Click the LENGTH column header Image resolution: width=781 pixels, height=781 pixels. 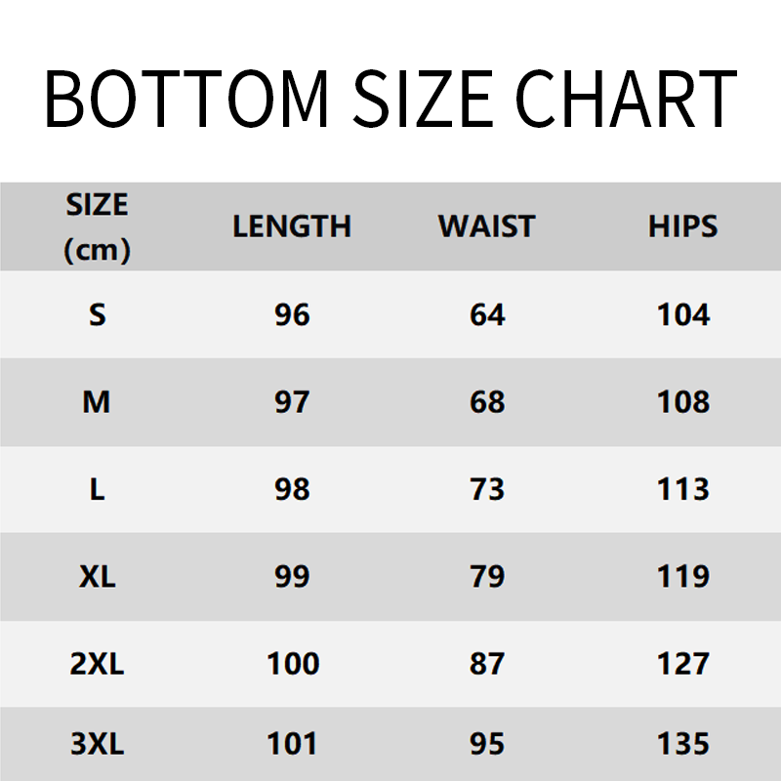point(291,226)
